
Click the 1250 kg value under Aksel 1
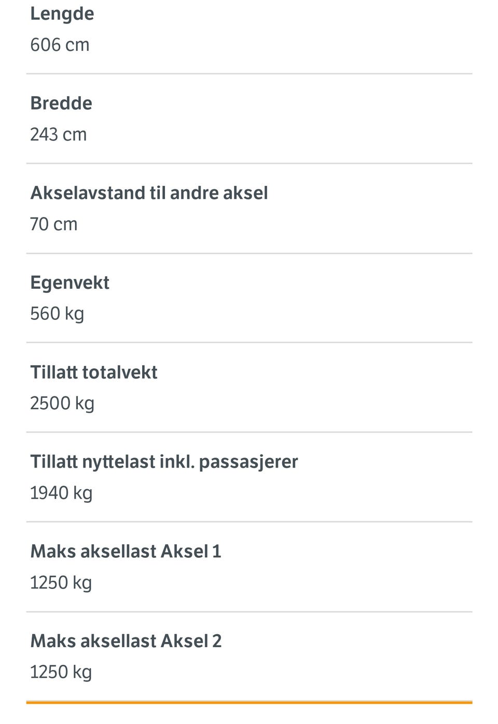tap(61, 583)
